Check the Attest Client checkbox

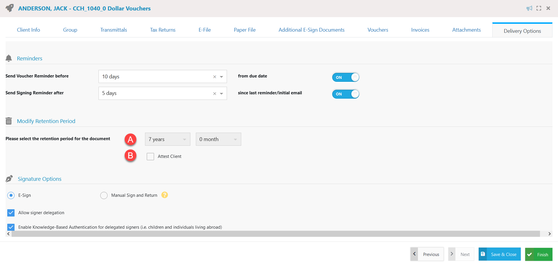(x=151, y=156)
